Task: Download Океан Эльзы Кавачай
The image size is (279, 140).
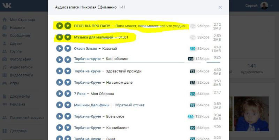Action: (x=68, y=48)
